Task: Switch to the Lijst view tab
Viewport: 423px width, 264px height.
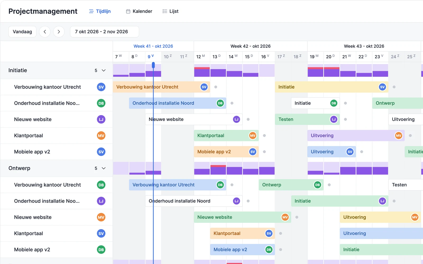Action: click(171, 11)
